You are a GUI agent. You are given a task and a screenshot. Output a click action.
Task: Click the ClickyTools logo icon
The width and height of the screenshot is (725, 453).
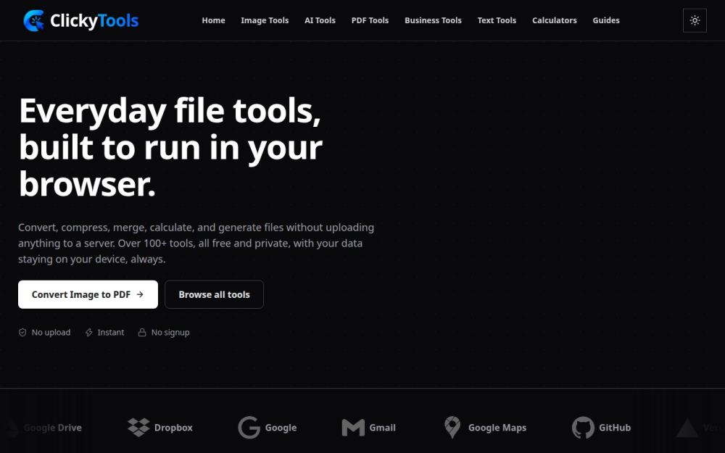34,20
